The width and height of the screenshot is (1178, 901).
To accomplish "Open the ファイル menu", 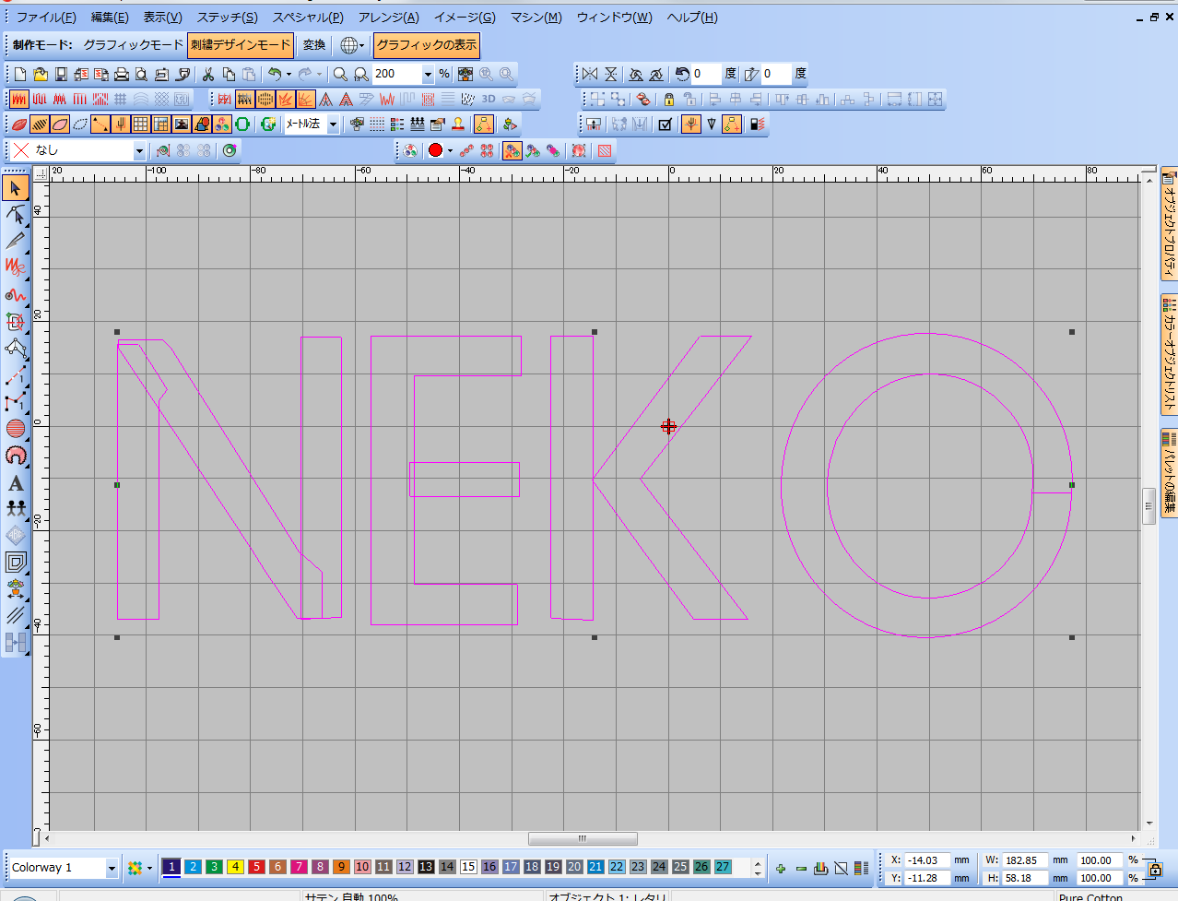I will 46,17.
